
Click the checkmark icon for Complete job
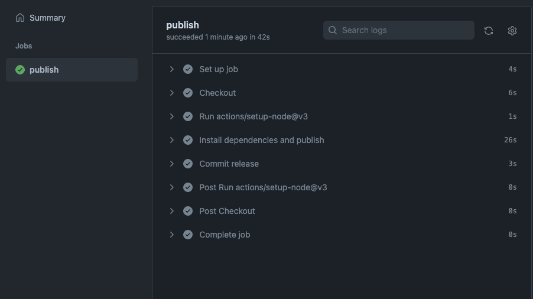(188, 235)
